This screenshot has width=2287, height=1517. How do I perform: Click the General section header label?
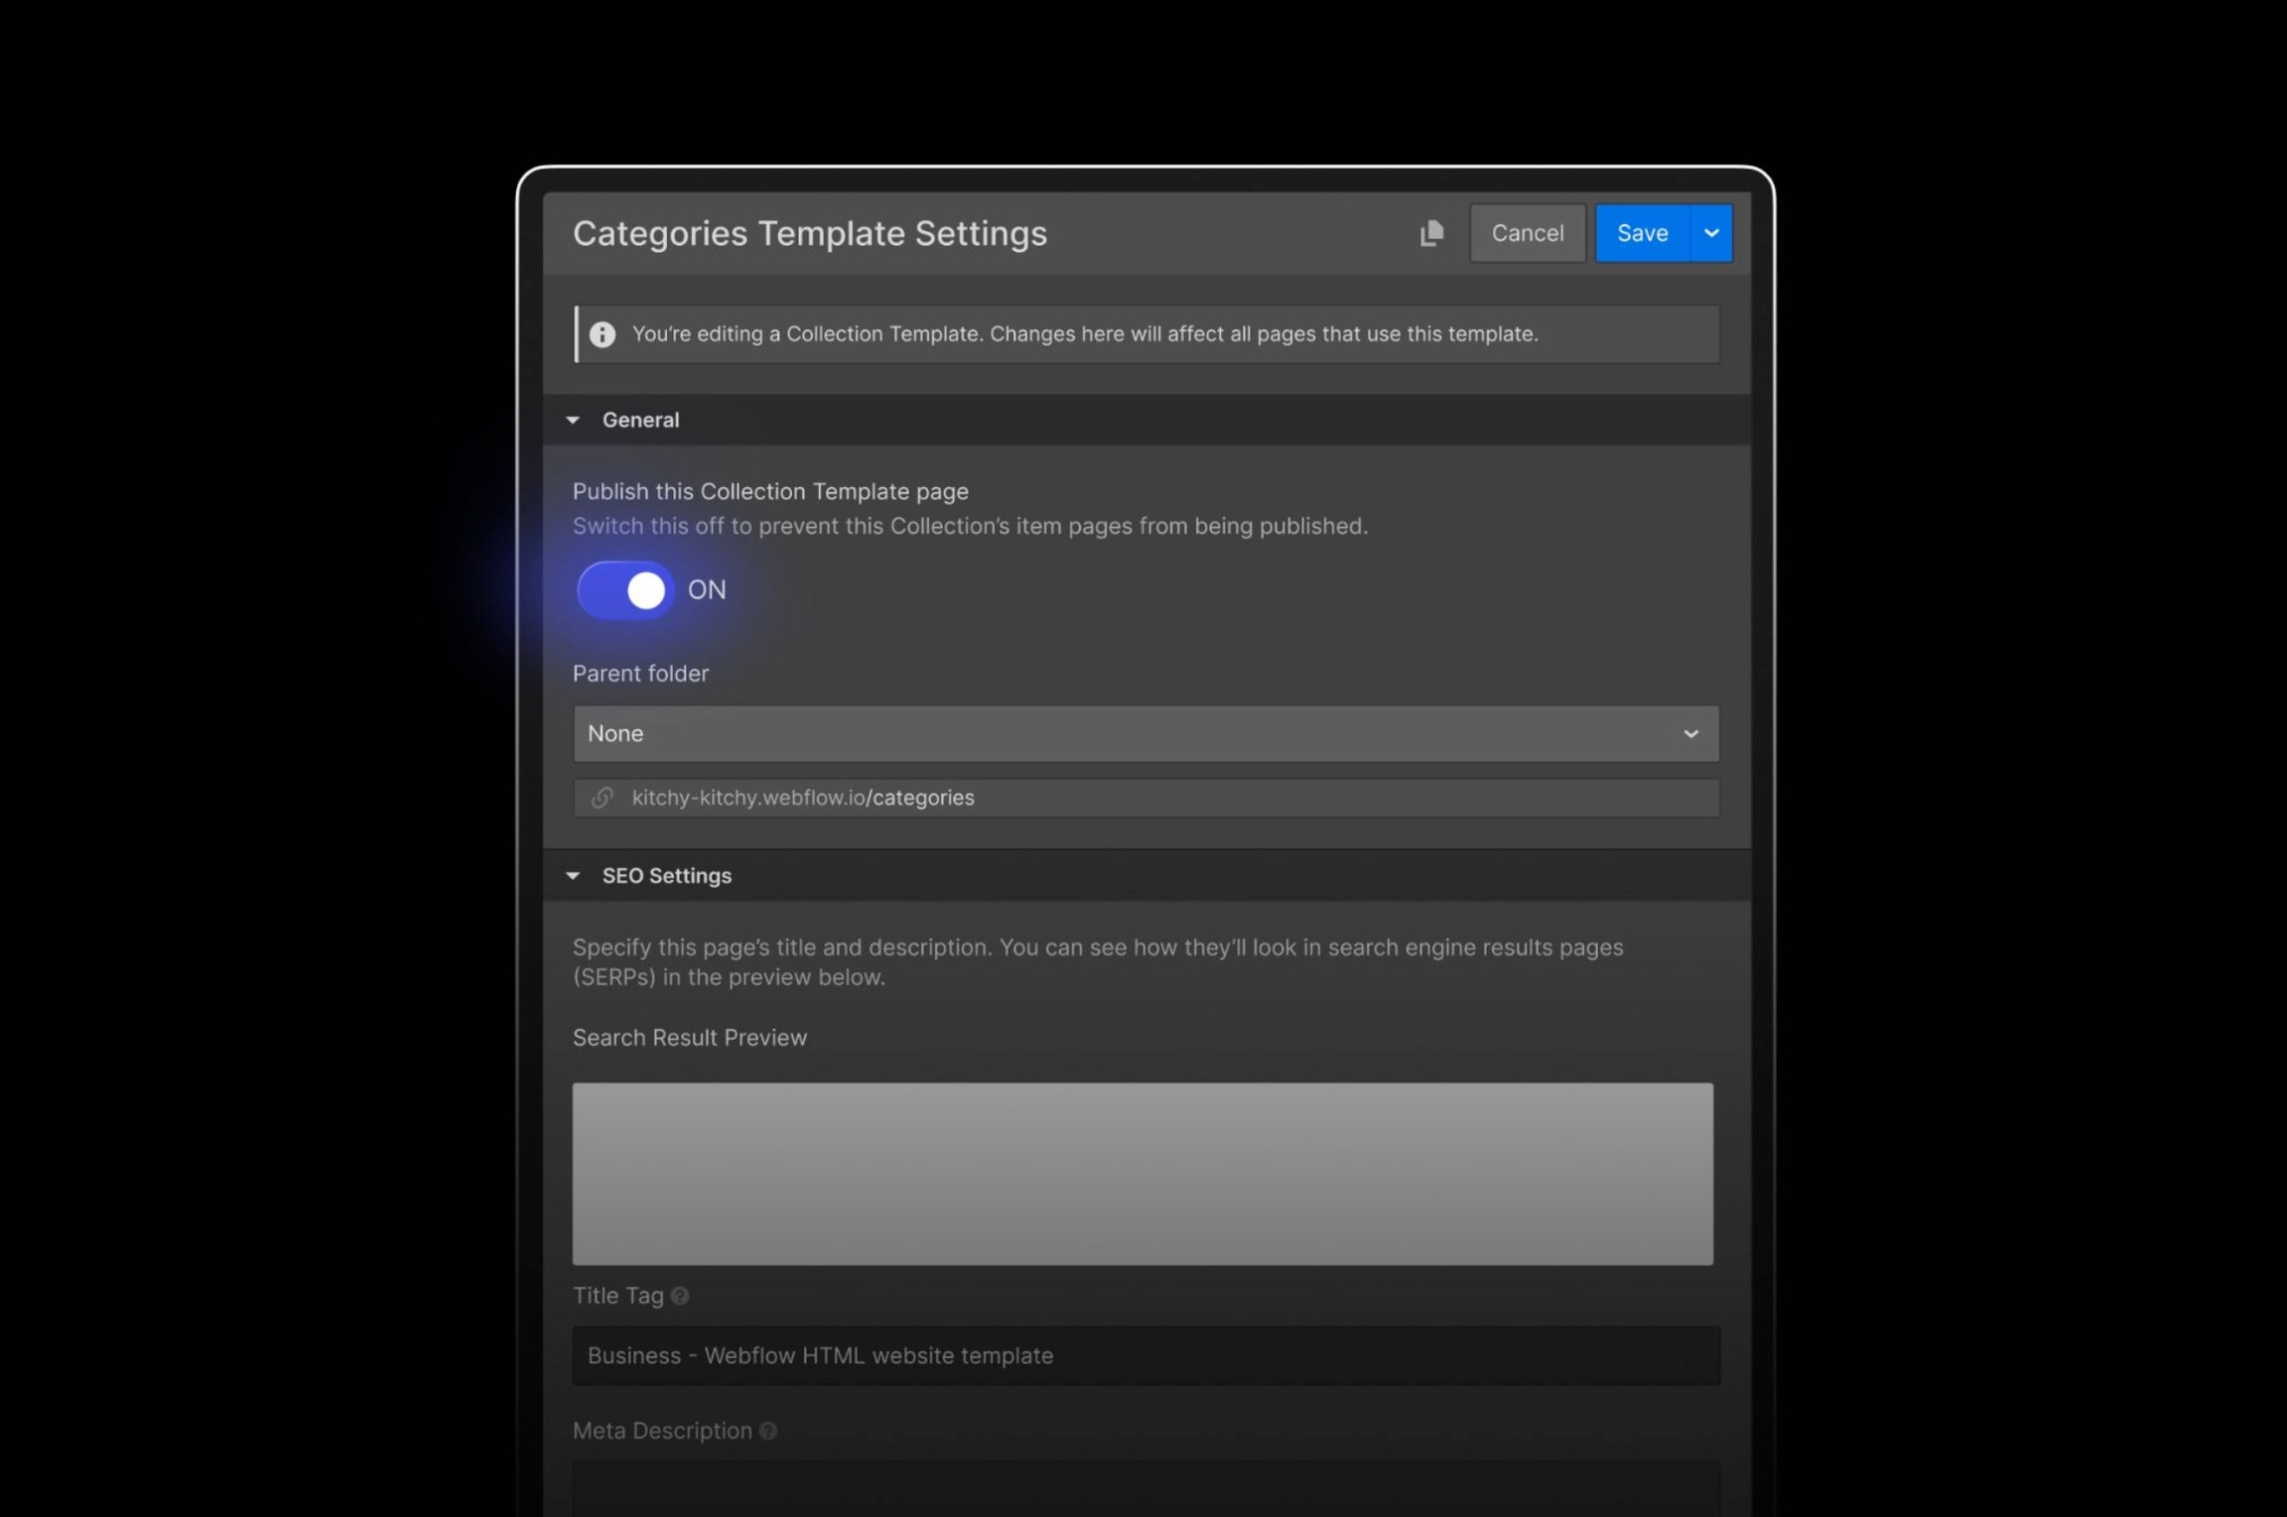(640, 421)
